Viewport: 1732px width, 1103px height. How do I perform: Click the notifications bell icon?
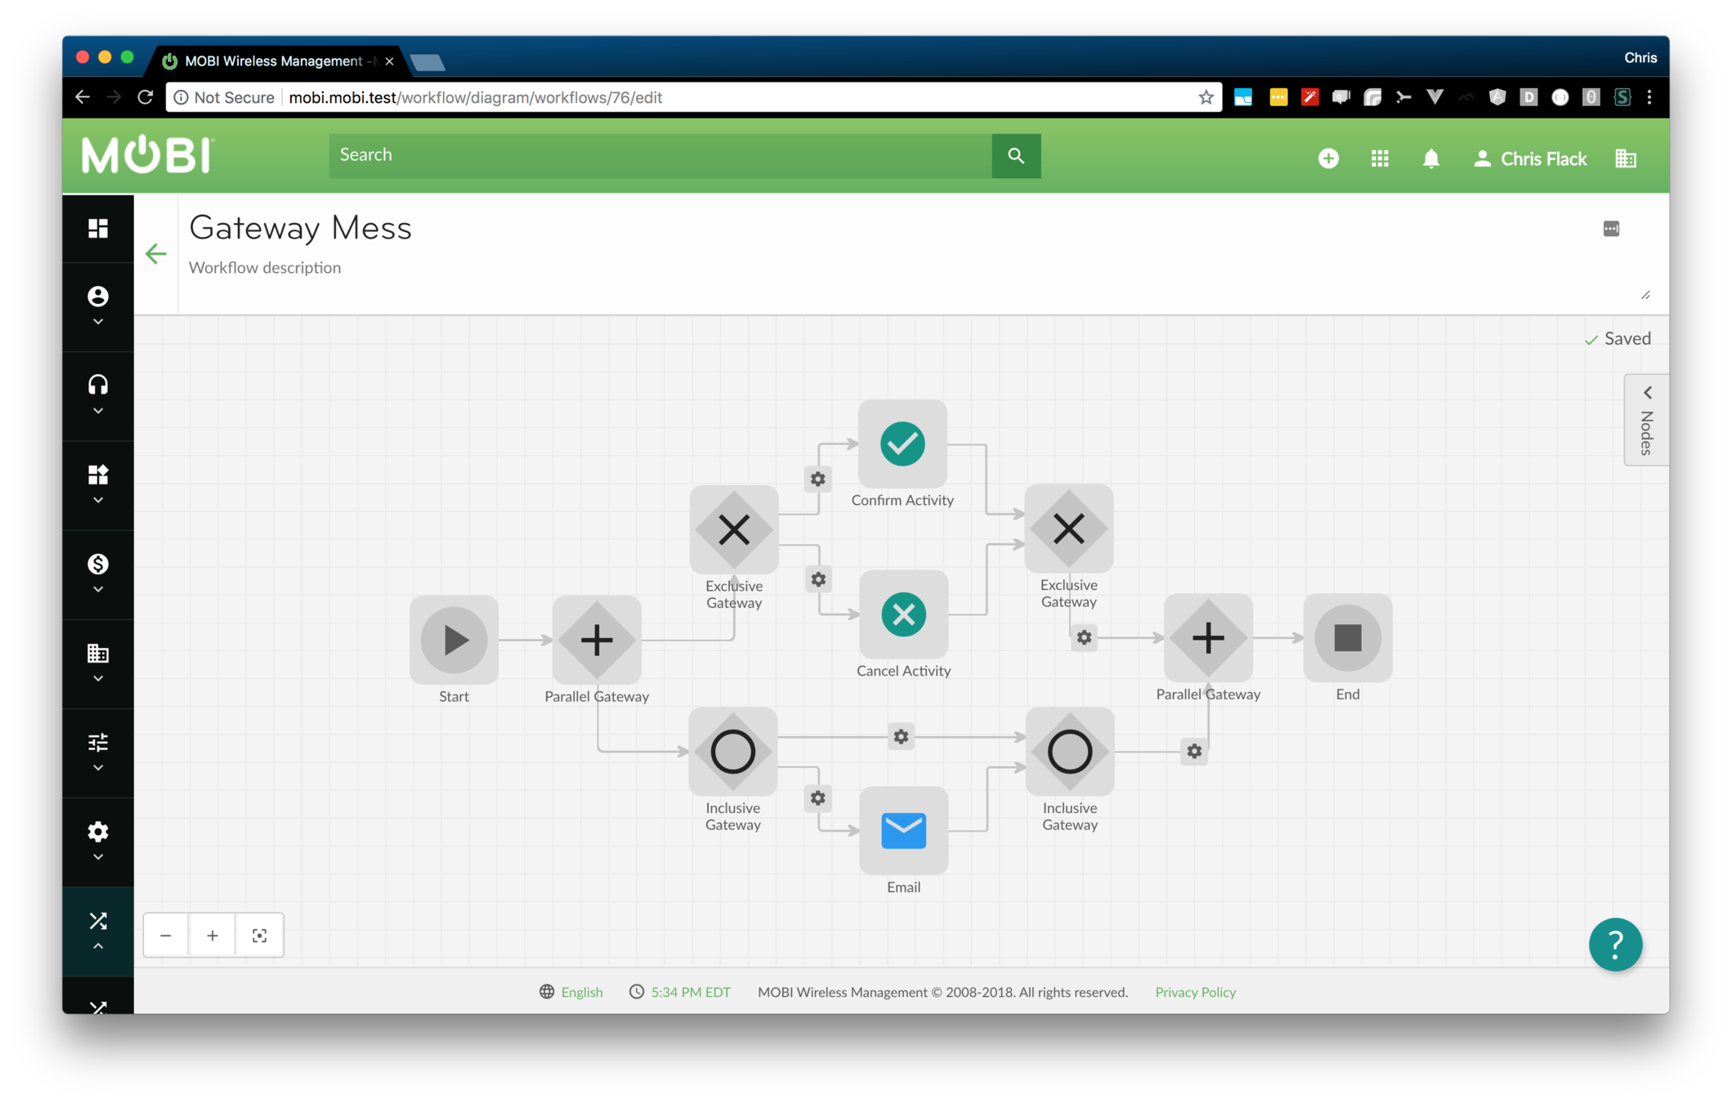click(x=1430, y=159)
